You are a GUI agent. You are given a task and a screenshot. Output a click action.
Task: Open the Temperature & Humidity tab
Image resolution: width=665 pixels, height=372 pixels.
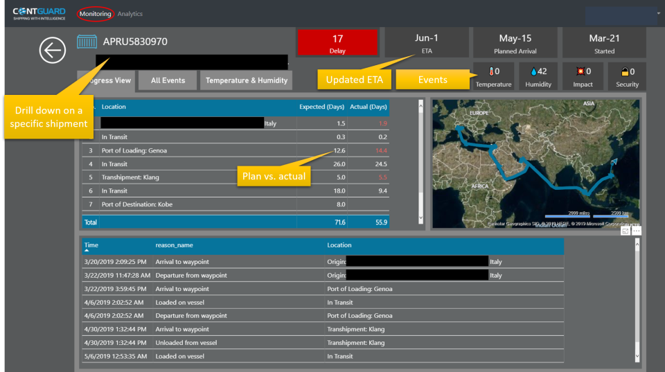246,80
